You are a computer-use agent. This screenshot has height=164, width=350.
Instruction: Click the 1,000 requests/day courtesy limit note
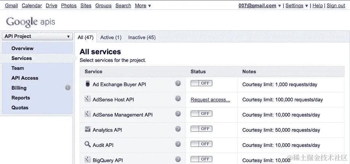pos(280,85)
